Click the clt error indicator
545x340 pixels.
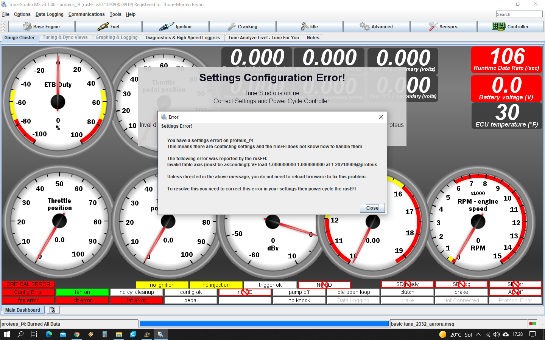point(83,300)
